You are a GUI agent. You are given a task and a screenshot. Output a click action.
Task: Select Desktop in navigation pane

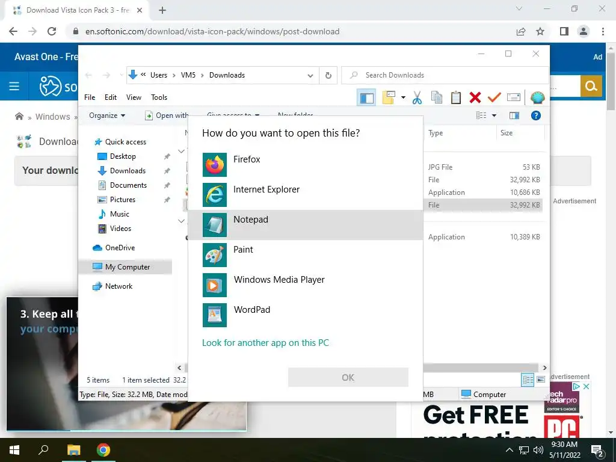[x=123, y=156]
